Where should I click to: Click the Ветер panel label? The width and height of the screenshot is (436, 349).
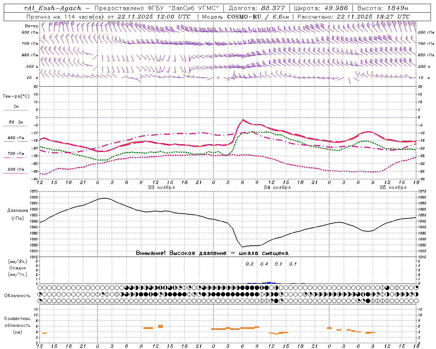click(x=31, y=26)
